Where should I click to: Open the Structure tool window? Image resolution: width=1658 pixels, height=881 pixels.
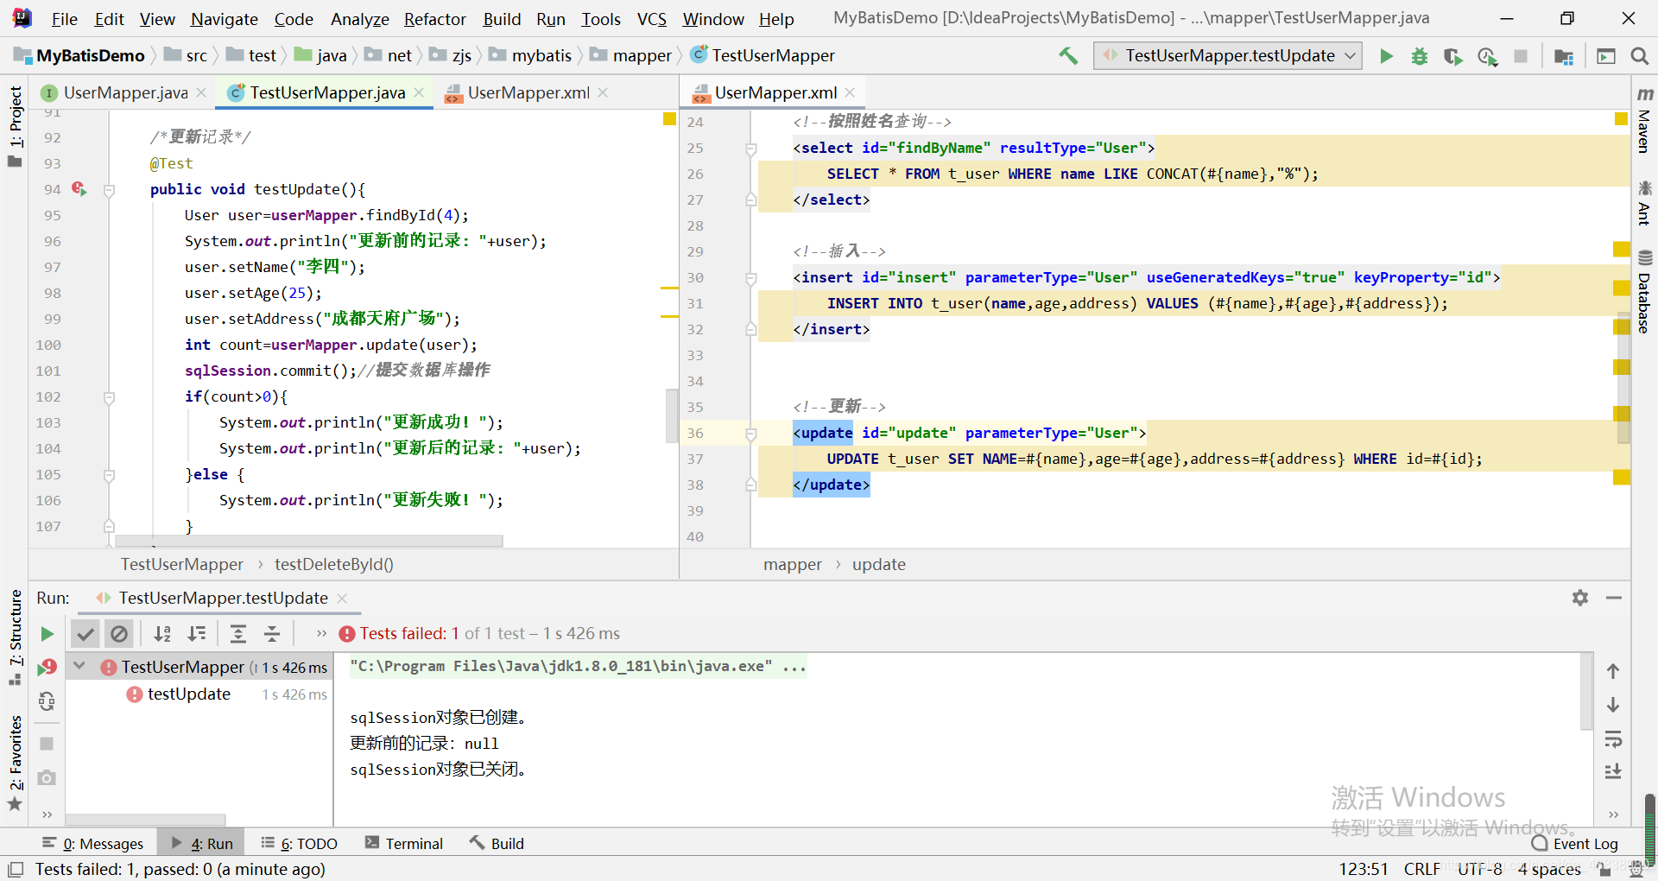click(16, 637)
